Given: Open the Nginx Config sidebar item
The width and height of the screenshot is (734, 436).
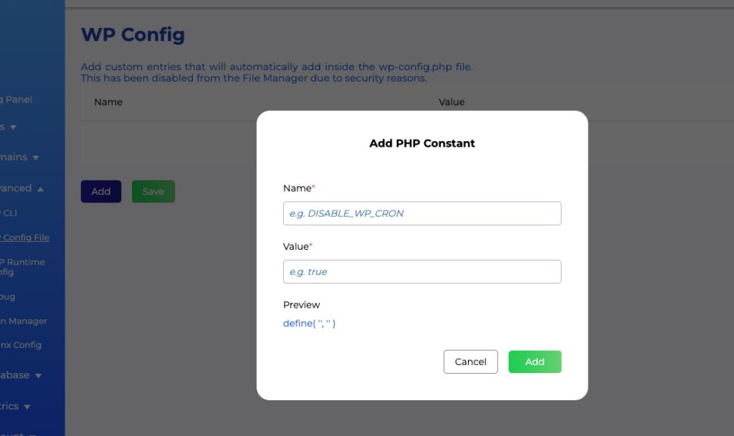Looking at the screenshot, I should pyautogui.click(x=21, y=345).
